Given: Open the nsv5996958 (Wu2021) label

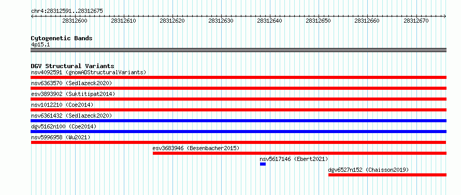Looking at the screenshot, I should coord(61,137).
